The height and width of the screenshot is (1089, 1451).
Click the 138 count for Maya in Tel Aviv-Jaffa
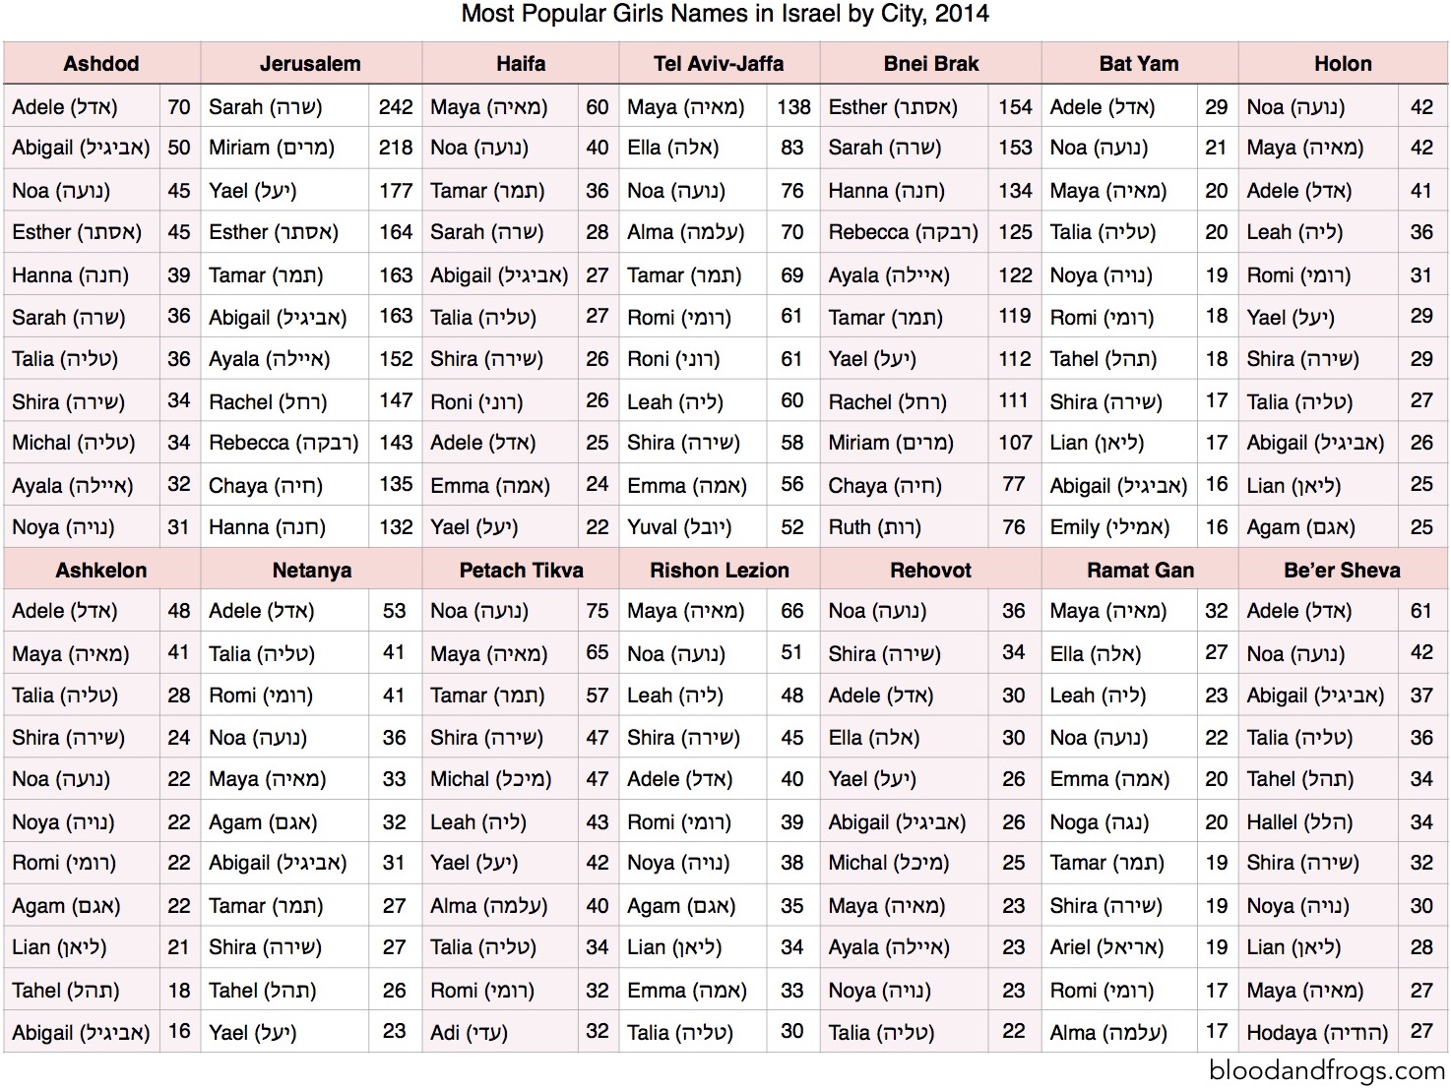click(793, 107)
